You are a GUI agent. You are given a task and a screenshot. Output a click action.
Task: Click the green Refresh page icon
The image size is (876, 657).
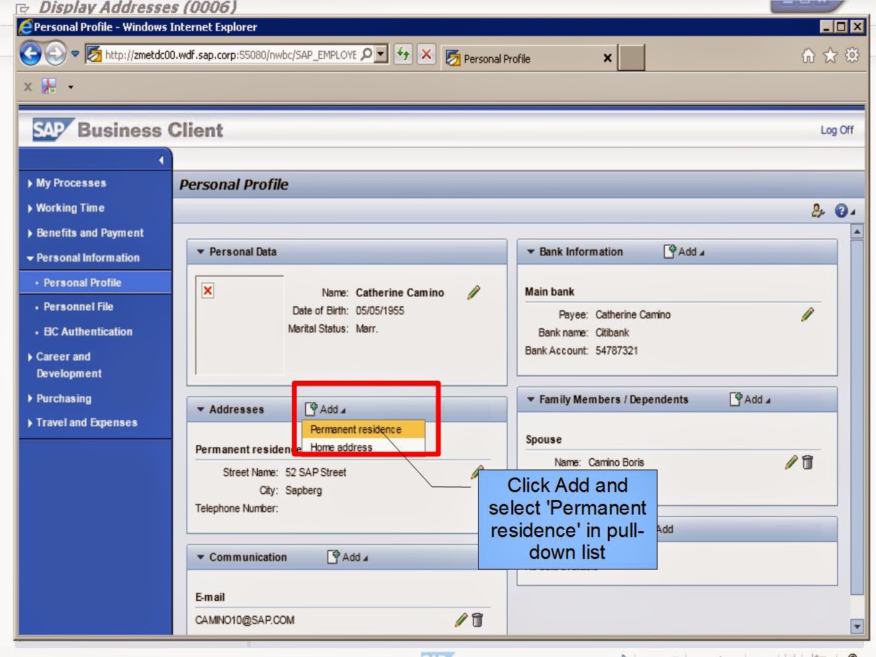[403, 54]
